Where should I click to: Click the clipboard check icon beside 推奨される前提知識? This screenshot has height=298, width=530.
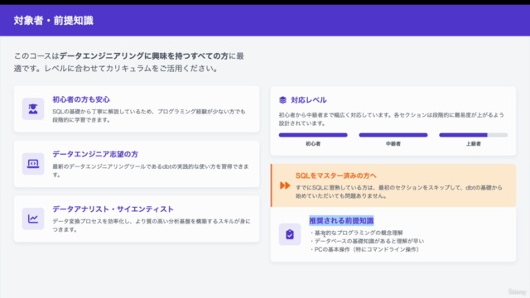click(x=290, y=234)
